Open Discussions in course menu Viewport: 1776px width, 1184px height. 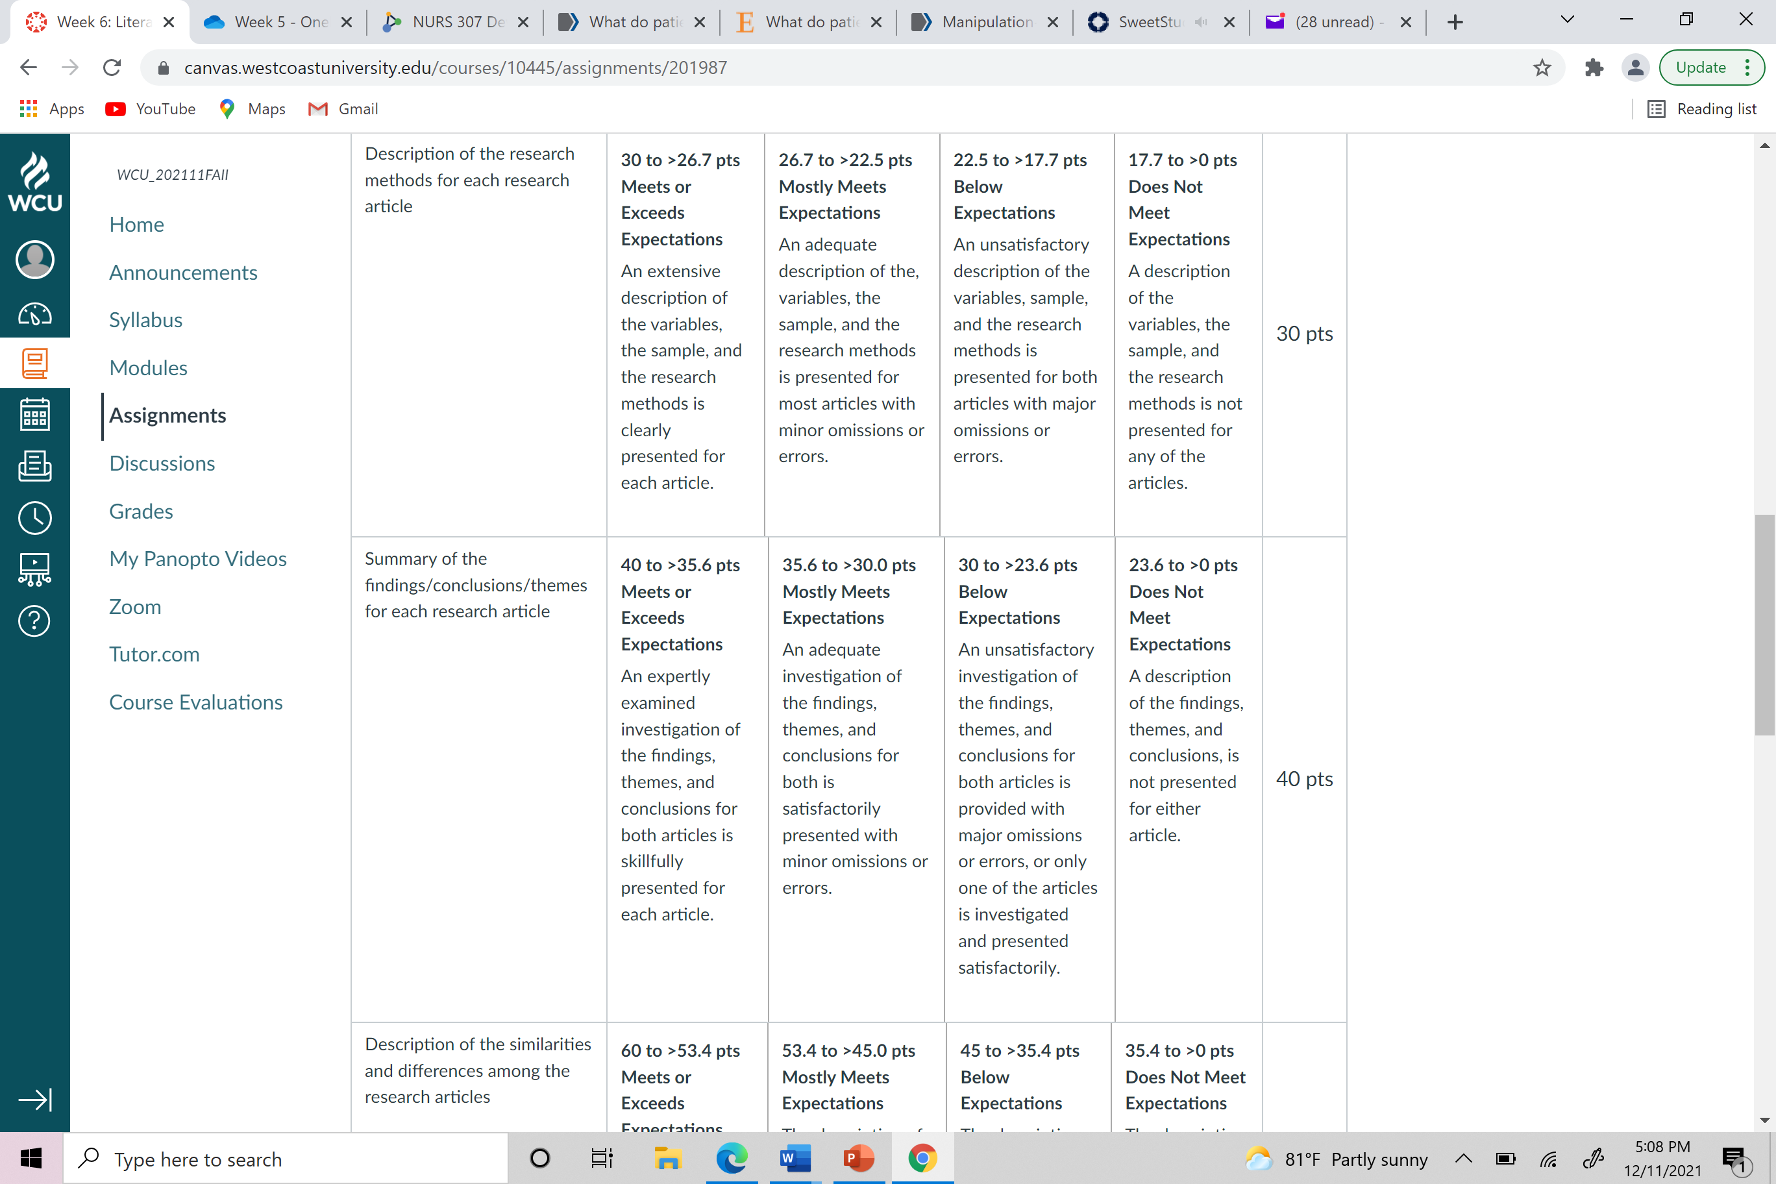click(x=162, y=463)
